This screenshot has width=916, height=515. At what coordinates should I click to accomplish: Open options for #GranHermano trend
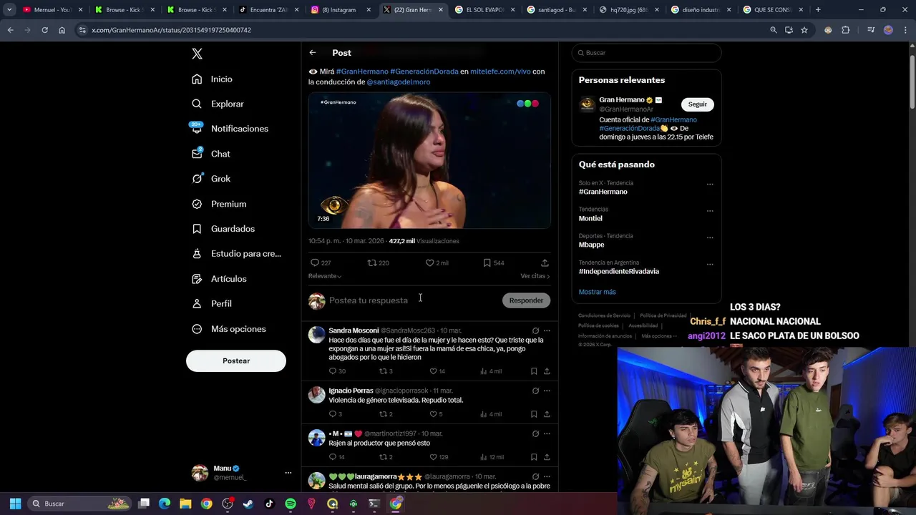[710, 184]
